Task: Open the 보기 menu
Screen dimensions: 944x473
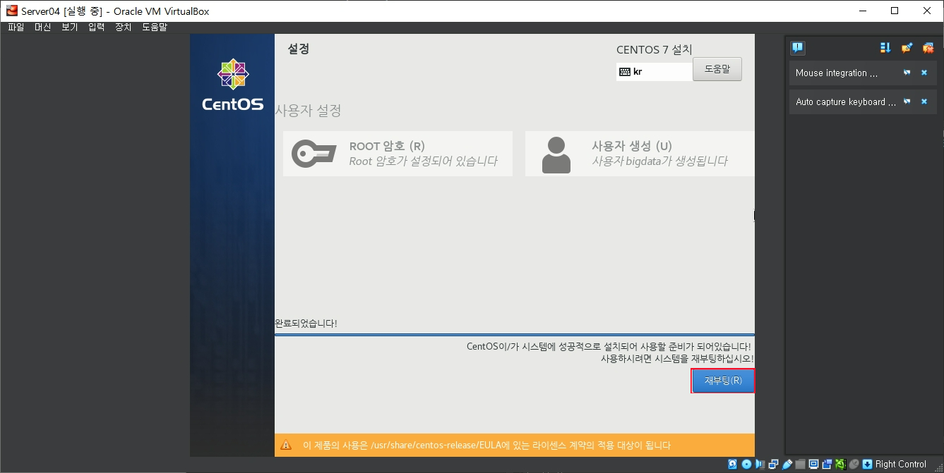Action: pyautogui.click(x=69, y=27)
